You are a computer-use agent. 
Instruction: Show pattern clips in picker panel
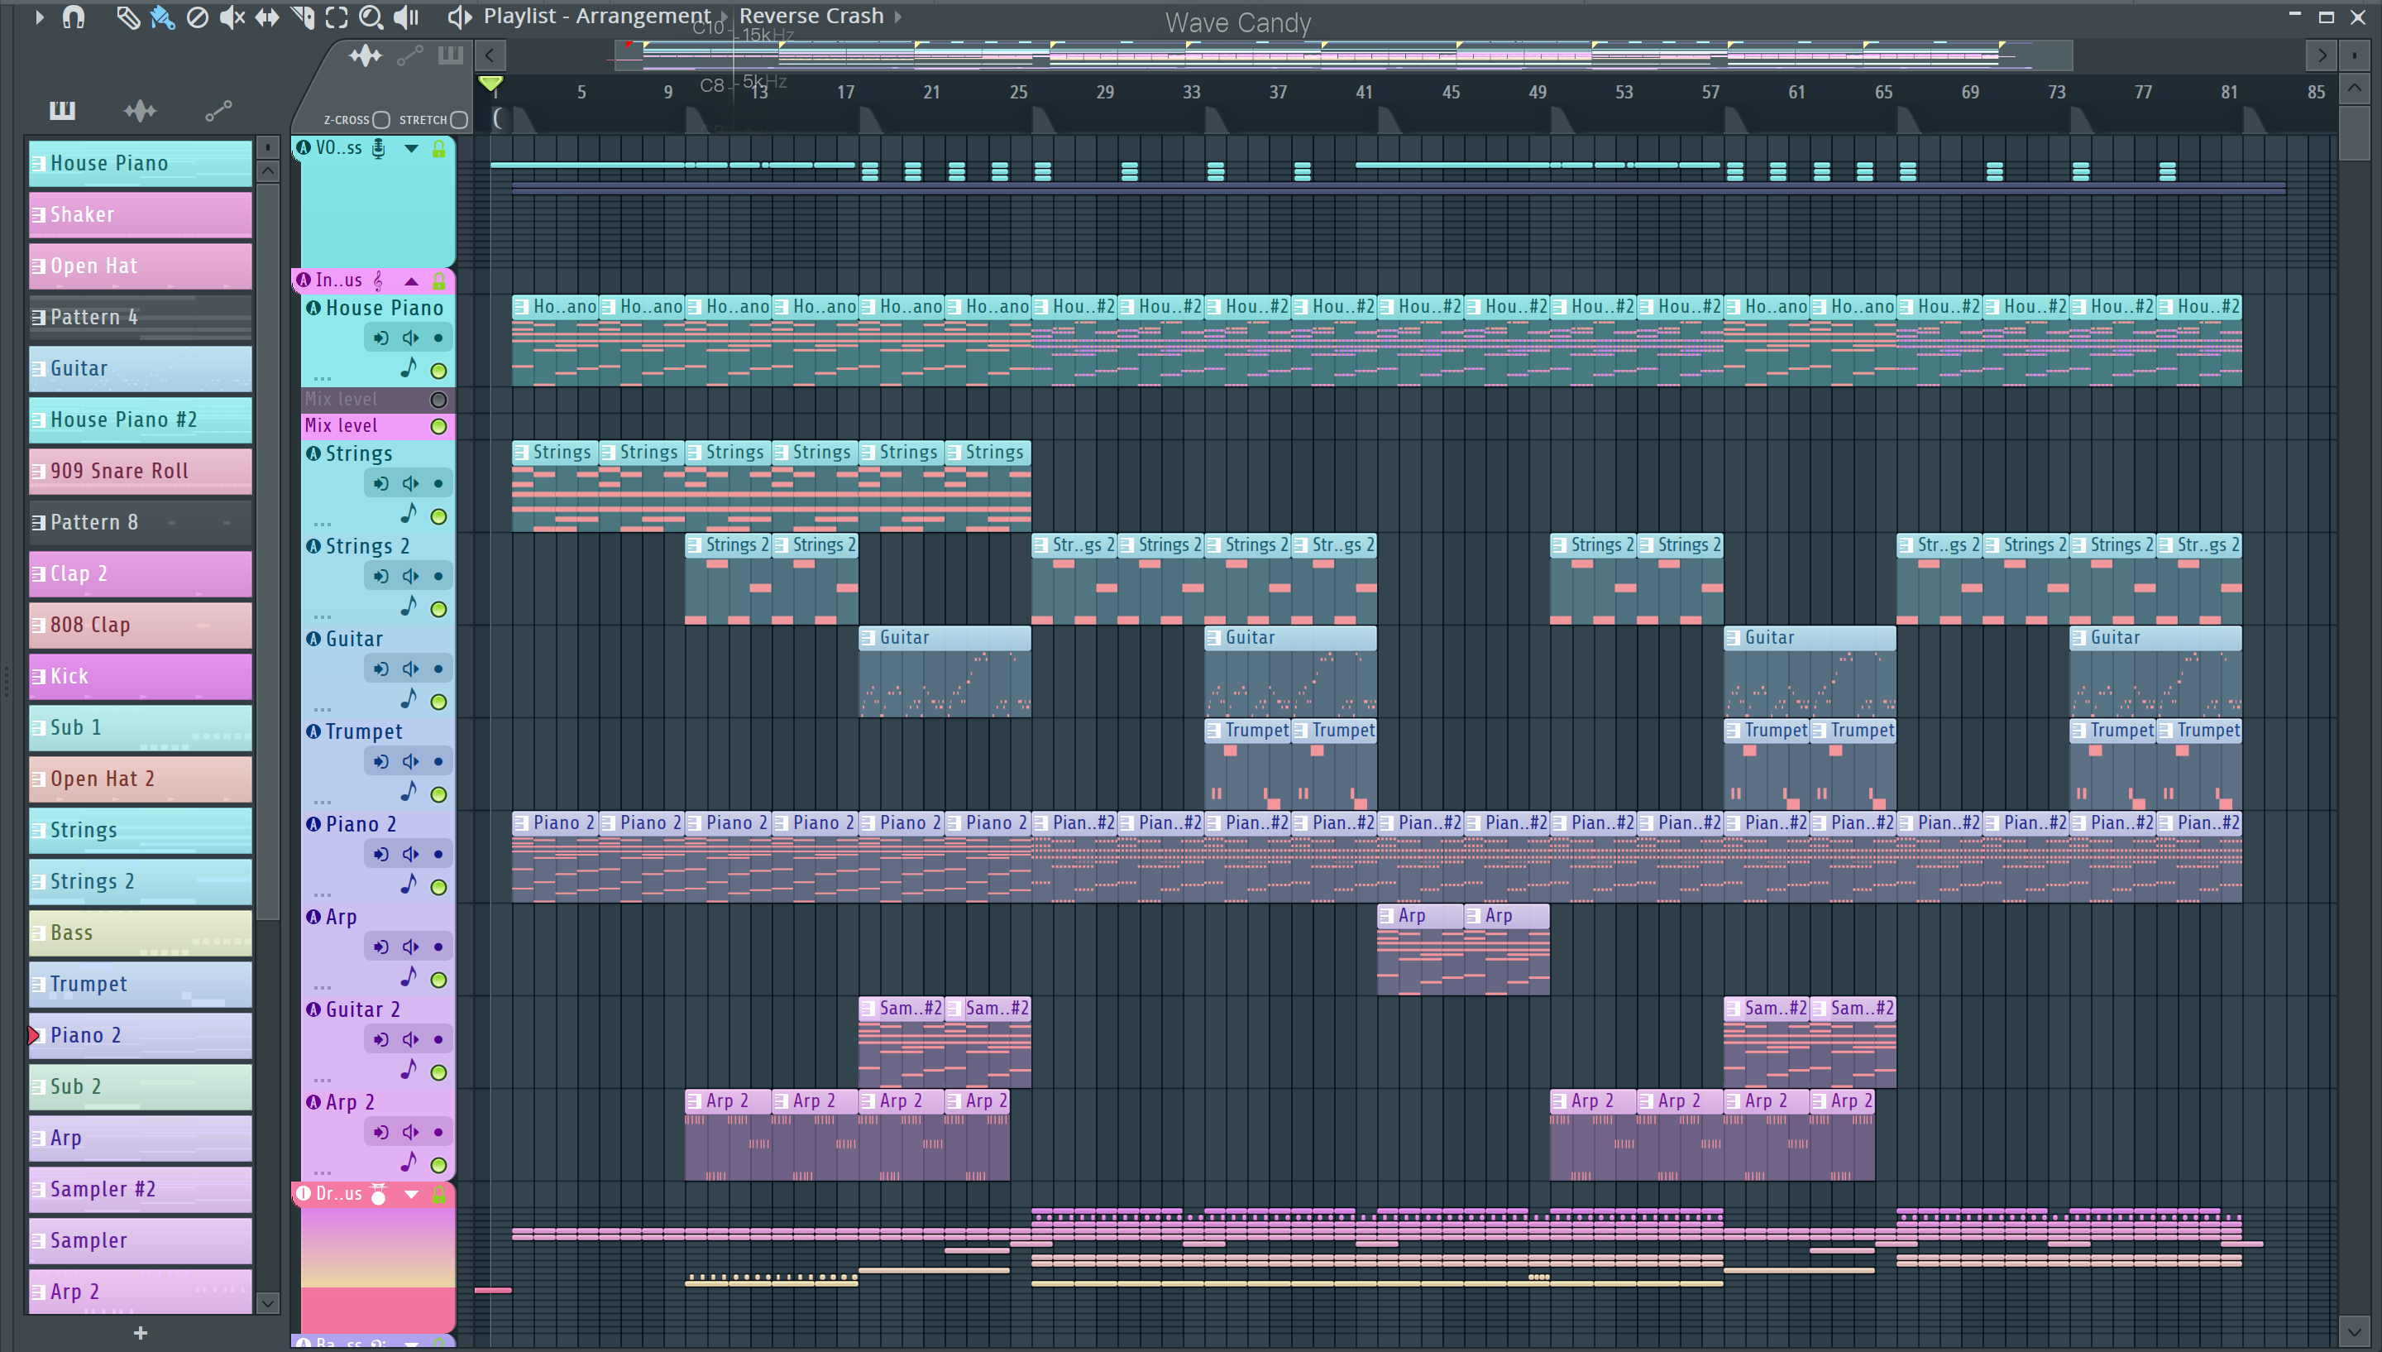62,111
